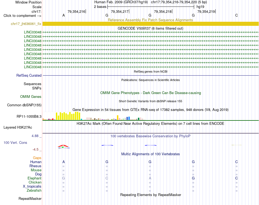Screen dimensions: 259x205
Task: Click the 'Window Position' label
Action: pyautogui.click(x=28, y=2)
